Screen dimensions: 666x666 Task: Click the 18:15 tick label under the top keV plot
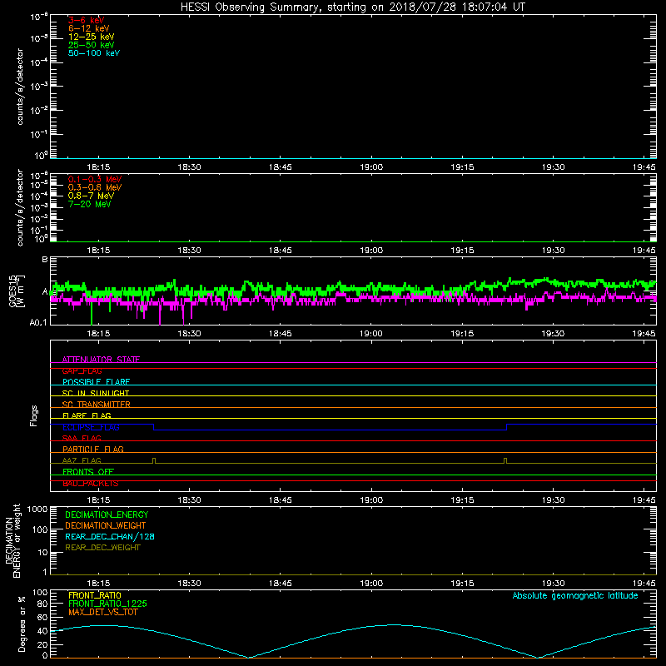click(98, 167)
